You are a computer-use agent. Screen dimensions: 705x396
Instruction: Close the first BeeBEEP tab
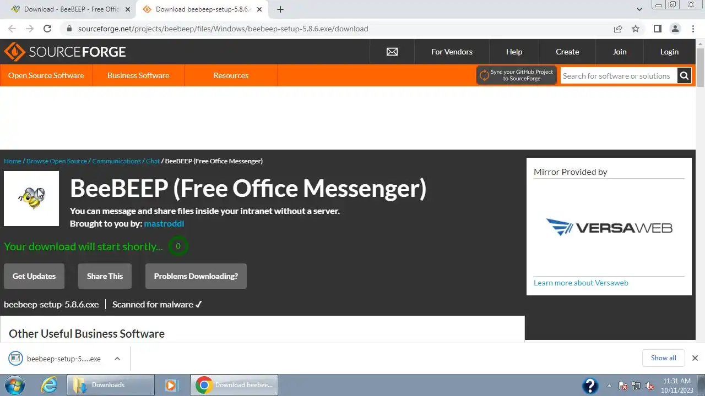[x=128, y=9]
